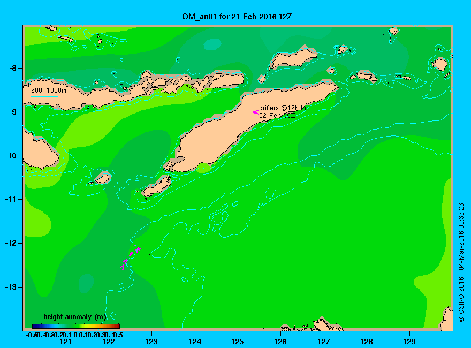Click the latitude label '-12'
Image resolution: width=471 pixels, height=348 pixels.
tap(11, 243)
